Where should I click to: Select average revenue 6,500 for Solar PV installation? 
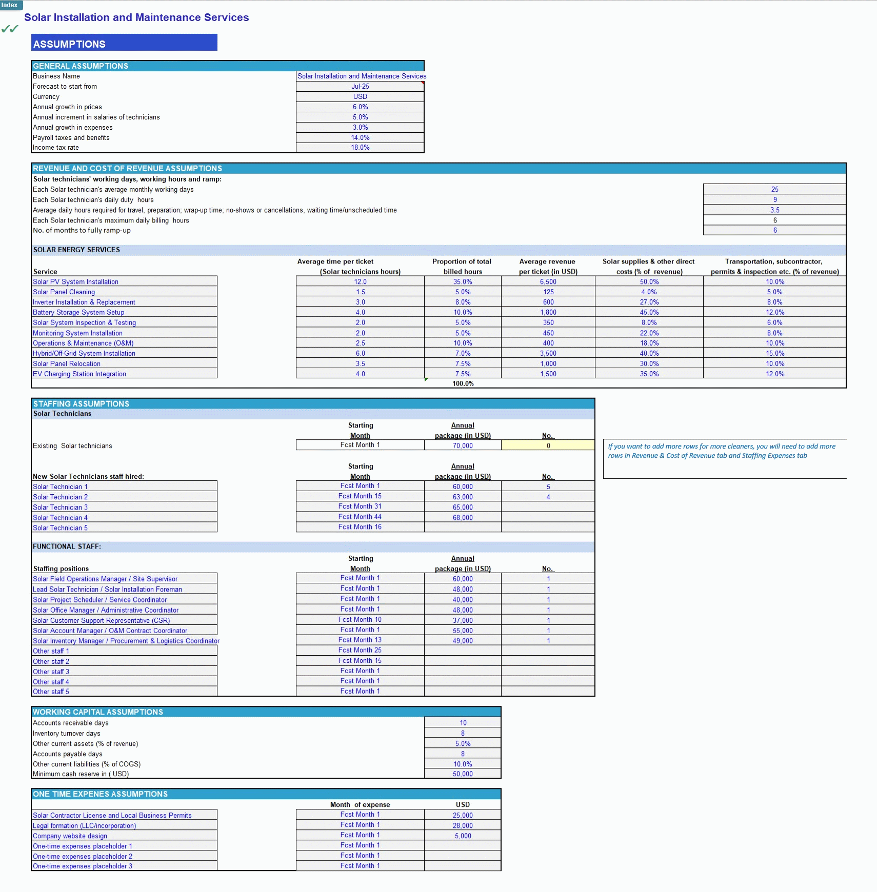coord(548,282)
